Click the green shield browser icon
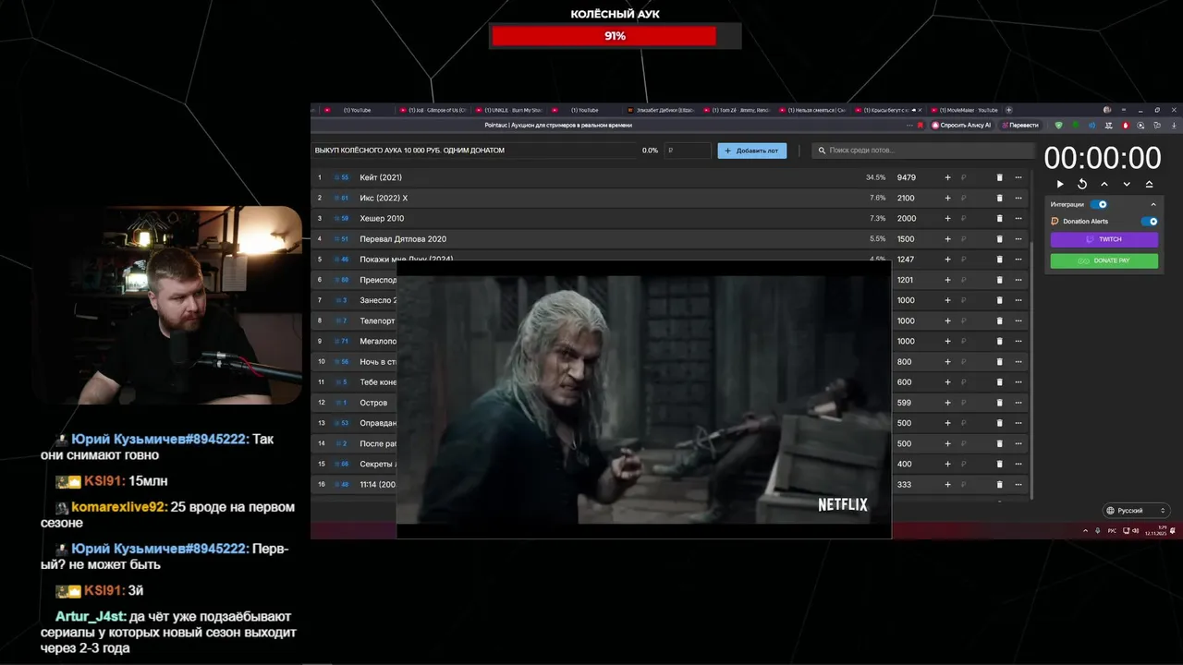The height and width of the screenshot is (665, 1183). pyautogui.click(x=1059, y=125)
